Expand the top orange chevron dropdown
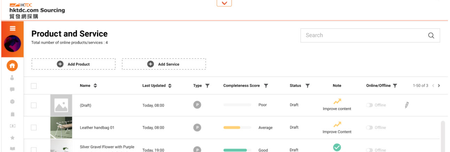The height and width of the screenshot is (152, 450). point(224,3)
